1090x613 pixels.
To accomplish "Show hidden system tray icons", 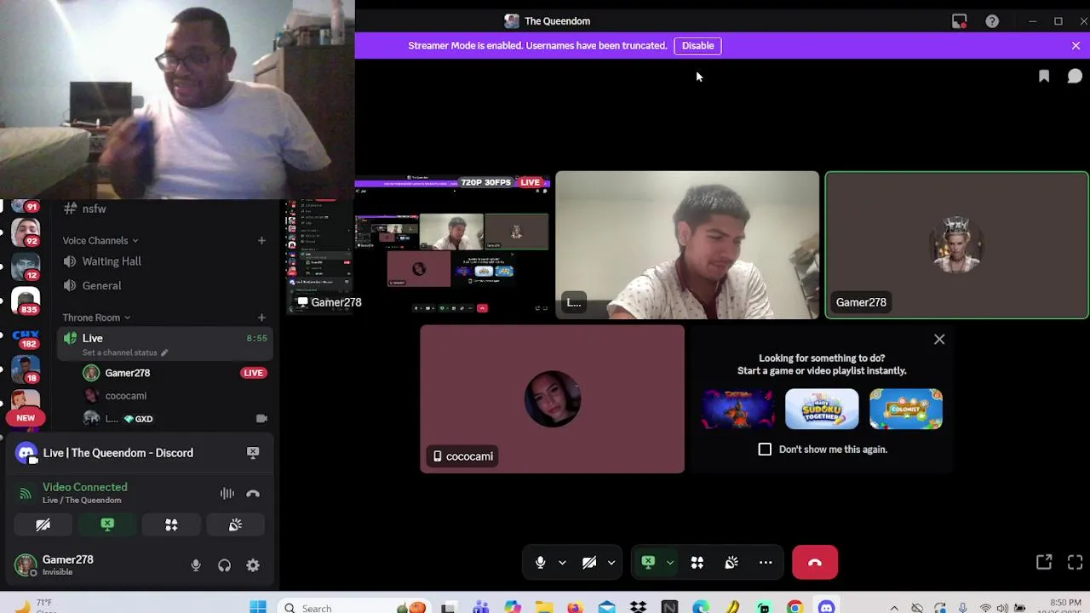I will 894,608.
